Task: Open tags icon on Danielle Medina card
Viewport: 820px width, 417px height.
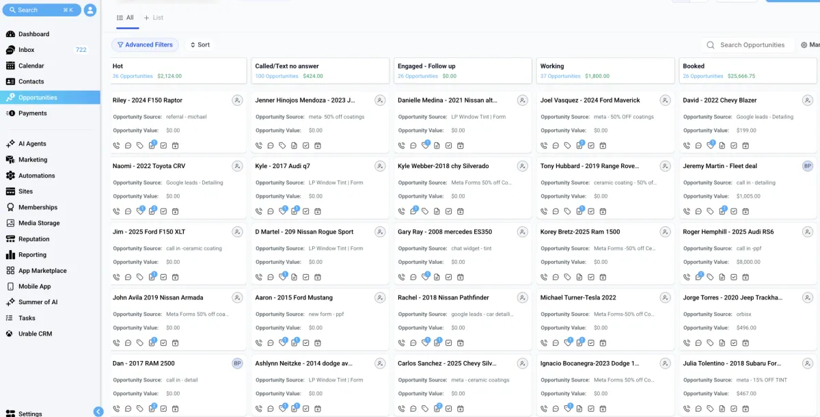Action: 425,146
